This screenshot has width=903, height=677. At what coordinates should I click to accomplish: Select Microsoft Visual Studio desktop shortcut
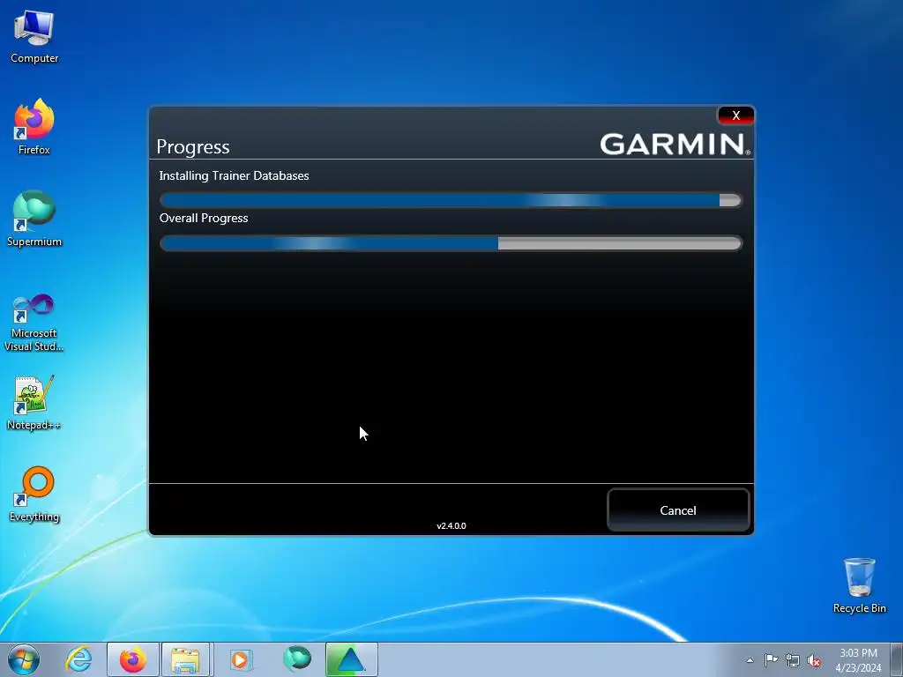click(x=34, y=323)
